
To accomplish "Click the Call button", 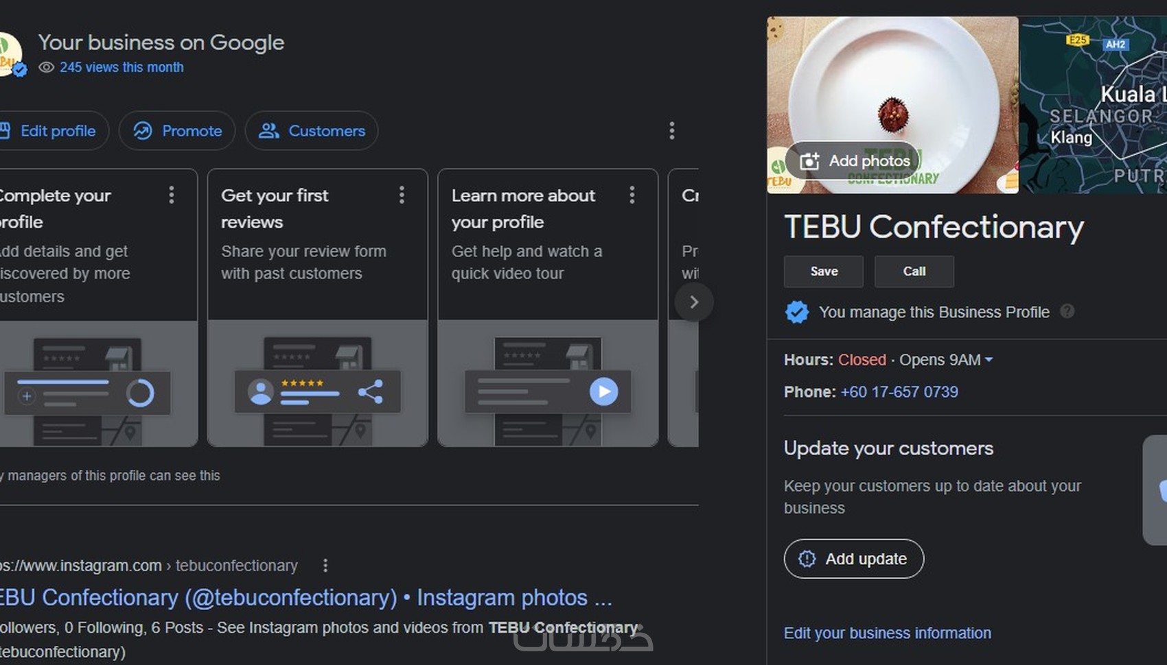I will (x=914, y=271).
